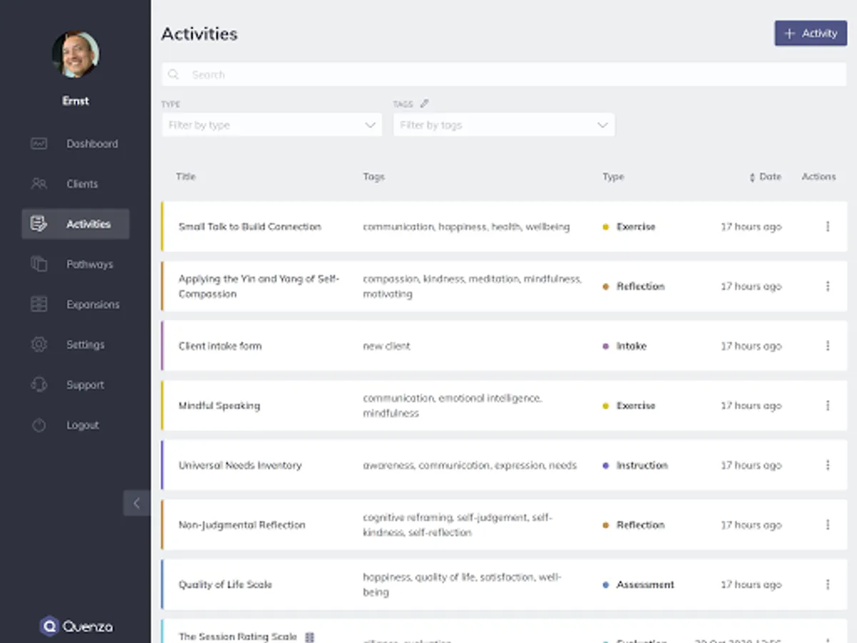Open Quality of Life Scale activity
This screenshot has width=857, height=643.
[x=225, y=584]
